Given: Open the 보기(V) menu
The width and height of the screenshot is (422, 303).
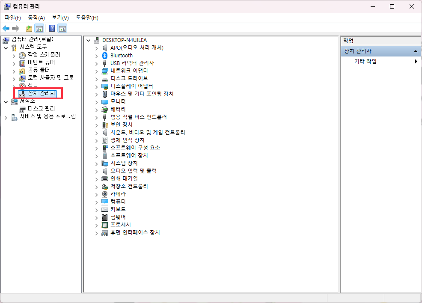Looking at the screenshot, I should 60,18.
